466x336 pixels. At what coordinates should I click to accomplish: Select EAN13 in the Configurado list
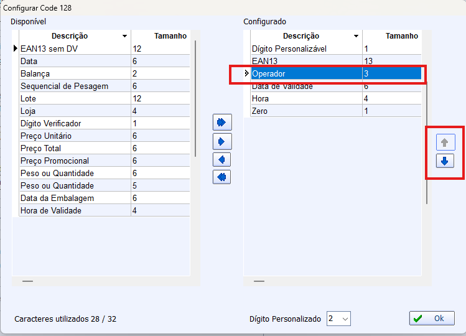click(305, 61)
